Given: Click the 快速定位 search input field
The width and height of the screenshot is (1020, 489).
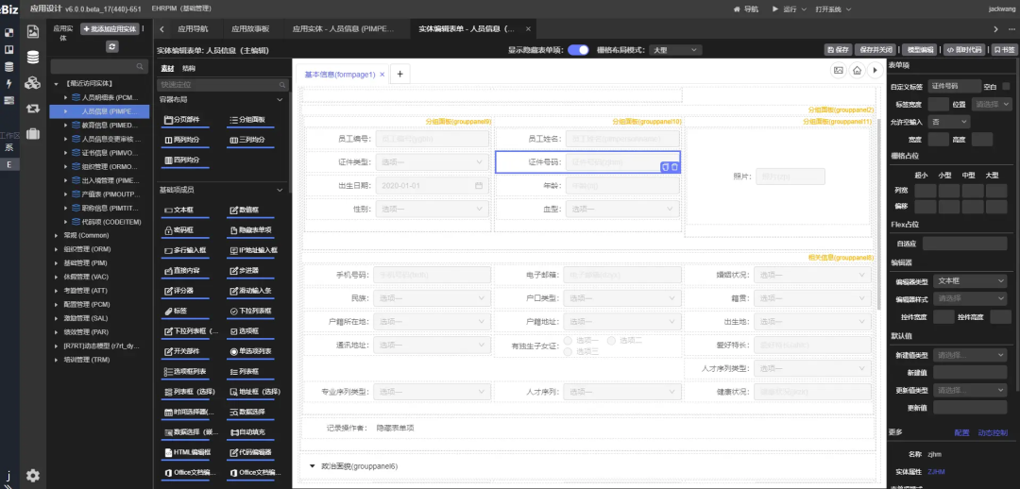Looking at the screenshot, I should coord(222,85).
